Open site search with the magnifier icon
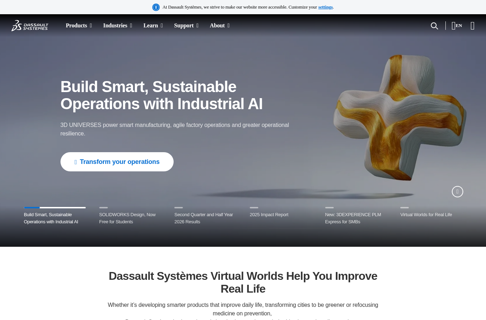This screenshot has width=486, height=320. 434,26
